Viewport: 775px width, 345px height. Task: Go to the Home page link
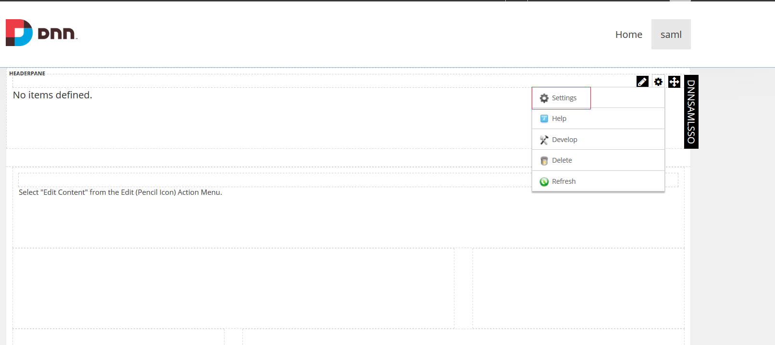pyautogui.click(x=629, y=35)
